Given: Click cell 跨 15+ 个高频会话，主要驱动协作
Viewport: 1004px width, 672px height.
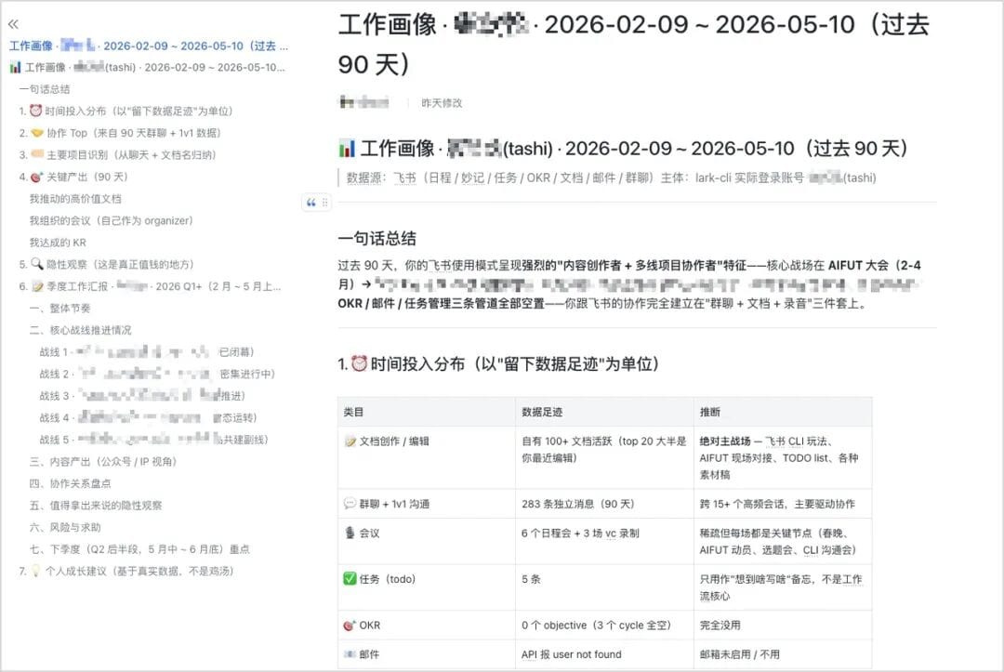Looking at the screenshot, I should pos(783,504).
